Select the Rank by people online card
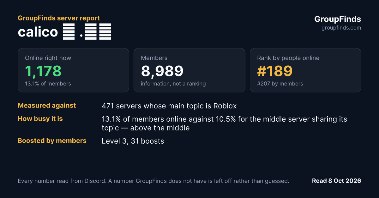 tap(305, 70)
